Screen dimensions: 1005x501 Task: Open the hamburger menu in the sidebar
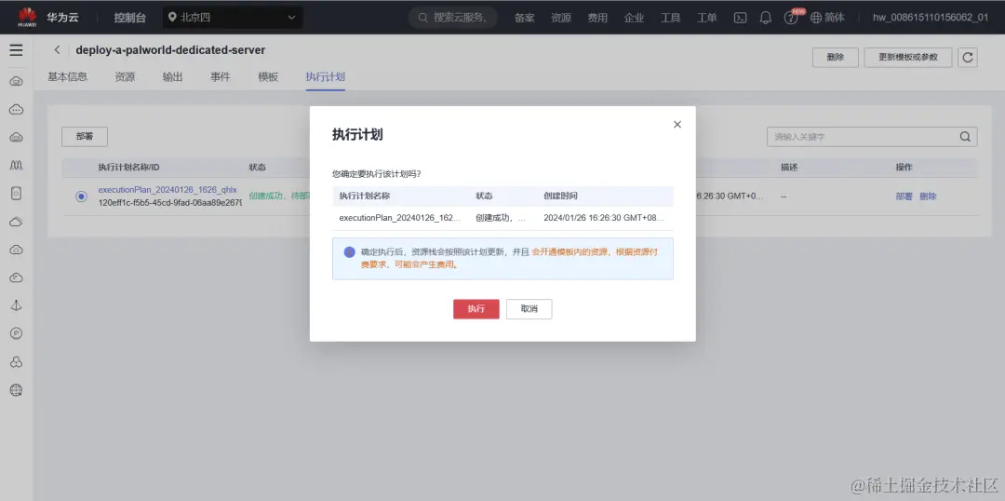pos(16,50)
